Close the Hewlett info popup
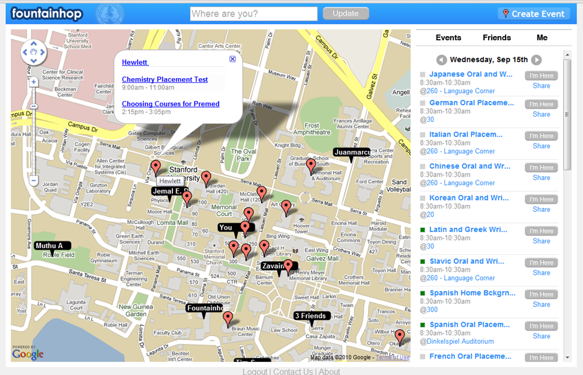Screen dimensions: 583x375 232,59
